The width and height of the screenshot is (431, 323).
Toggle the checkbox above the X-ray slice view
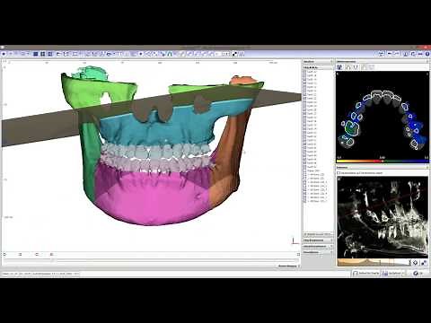click(339, 173)
